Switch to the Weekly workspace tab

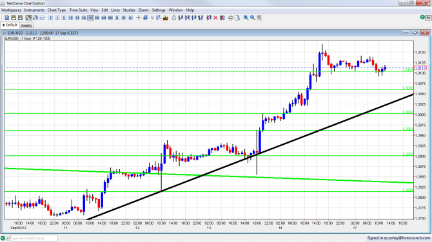(x=26, y=25)
